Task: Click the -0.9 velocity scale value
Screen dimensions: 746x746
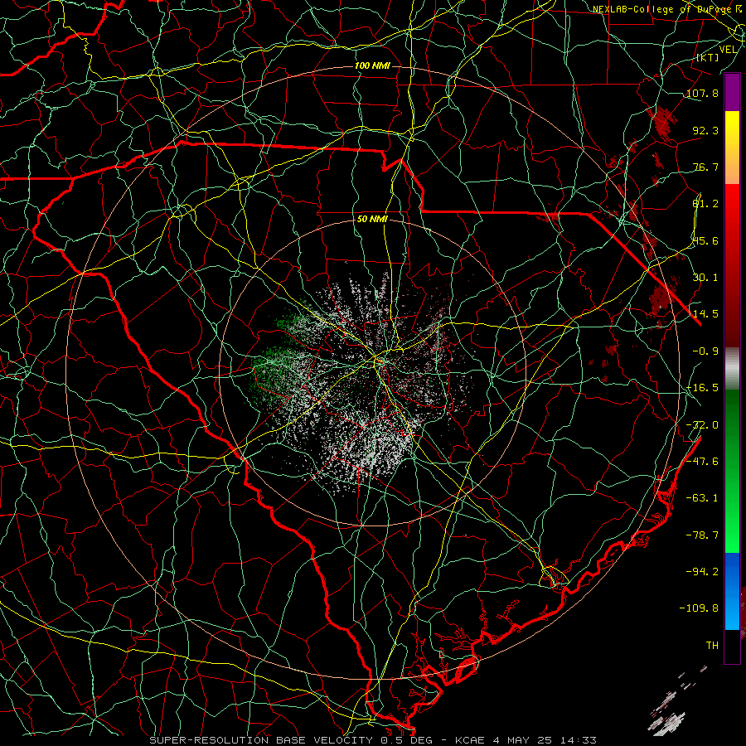Action: pyautogui.click(x=705, y=351)
